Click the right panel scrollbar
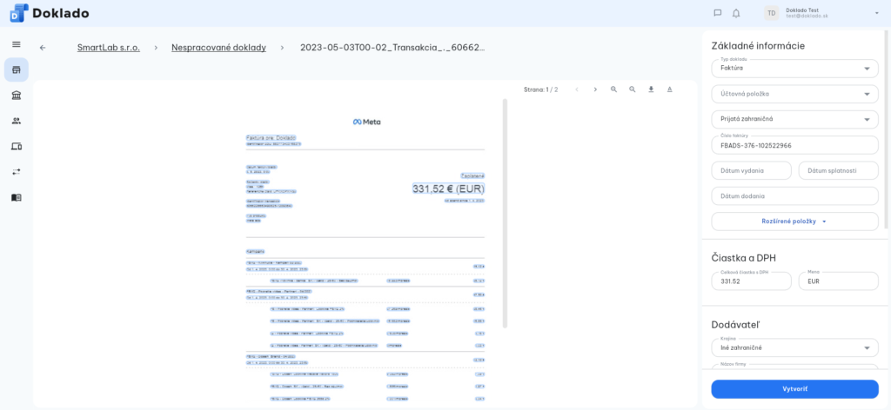 coord(887,129)
